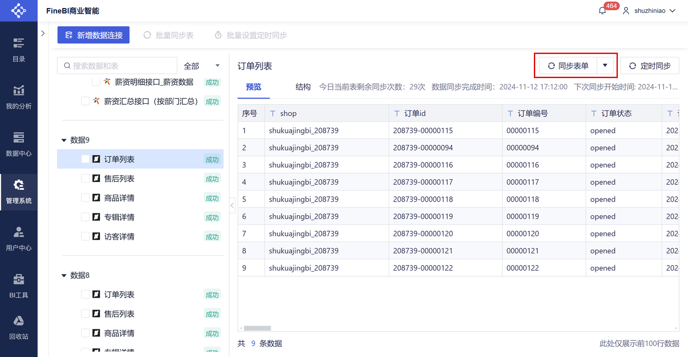Select the 薪资汇总接口 checkbox
The image size is (688, 357).
click(x=85, y=101)
